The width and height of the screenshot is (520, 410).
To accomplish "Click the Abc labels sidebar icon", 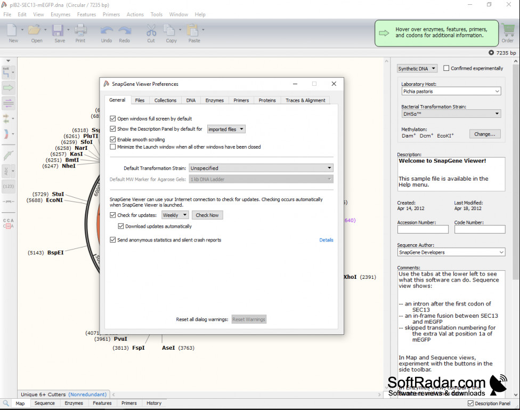I will pos(6,171).
